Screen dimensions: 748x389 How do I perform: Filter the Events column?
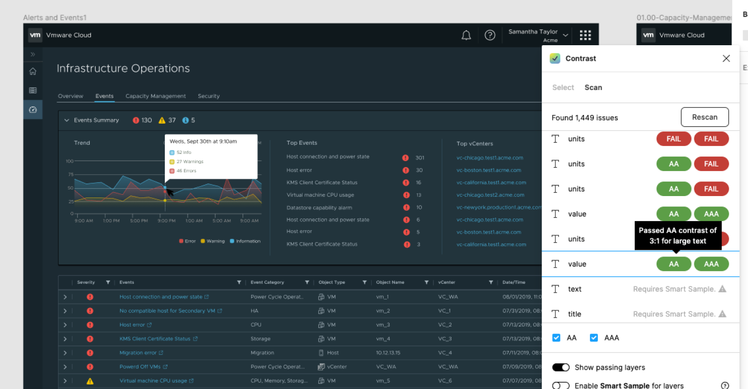[239, 282]
